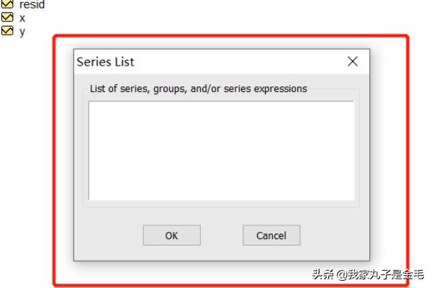Click the @我家丸子是金毛 username watermark

(x=380, y=274)
